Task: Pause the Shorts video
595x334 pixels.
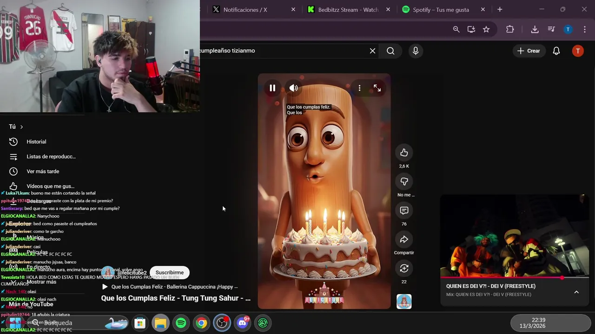Action: point(272,88)
